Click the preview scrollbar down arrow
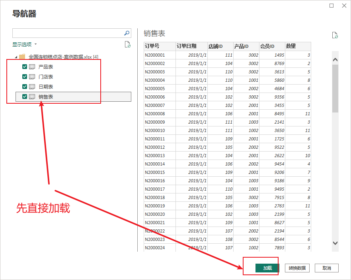 click(335, 243)
